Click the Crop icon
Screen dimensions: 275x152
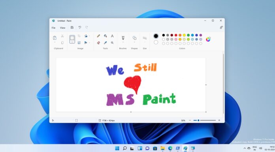tap(79, 36)
